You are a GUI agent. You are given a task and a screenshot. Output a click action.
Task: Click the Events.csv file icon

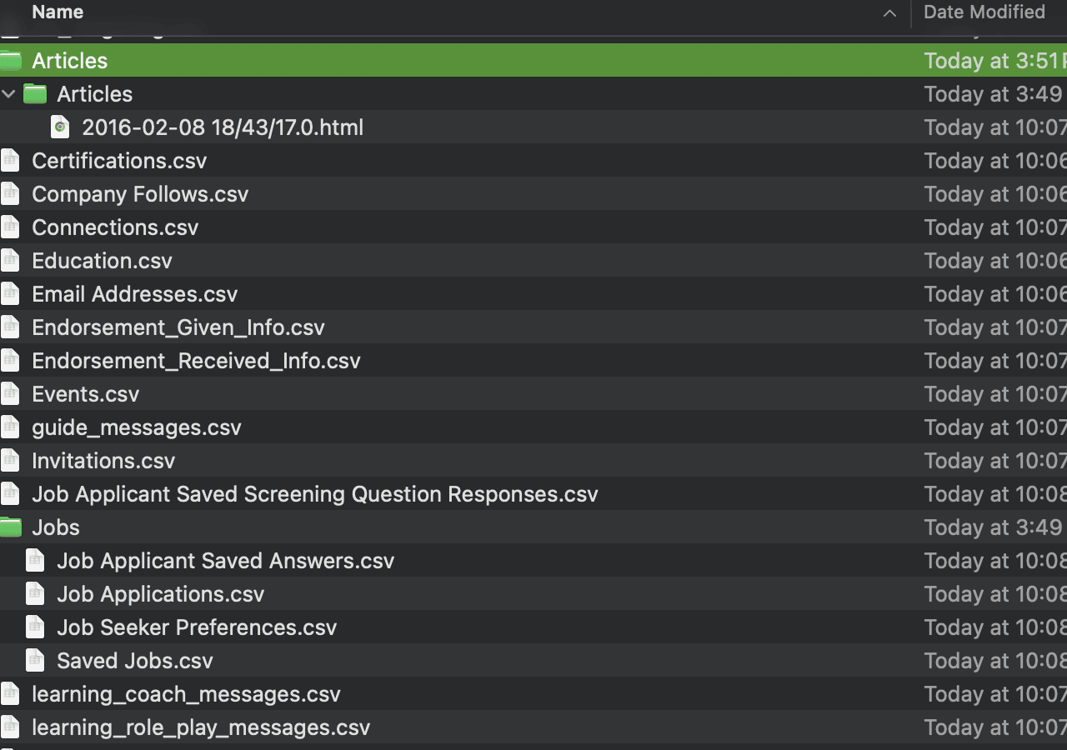tap(10, 394)
